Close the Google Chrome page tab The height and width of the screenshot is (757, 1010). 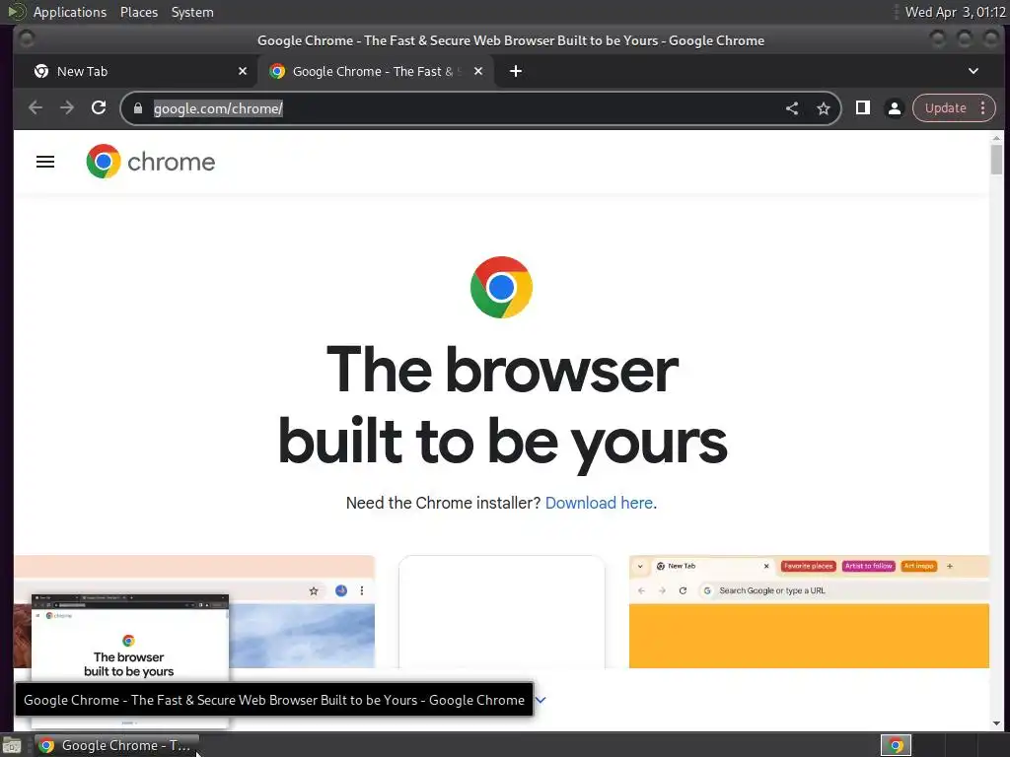[478, 71]
